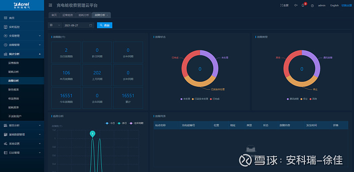
Task: Click the sidebar collapse hamburger icon
Action: tap(50, 5)
